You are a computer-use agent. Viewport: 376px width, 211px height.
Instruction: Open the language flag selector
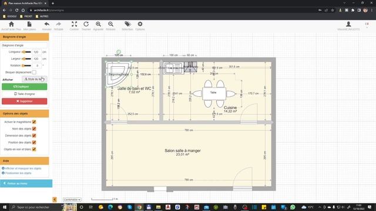pyautogui.click(x=367, y=24)
